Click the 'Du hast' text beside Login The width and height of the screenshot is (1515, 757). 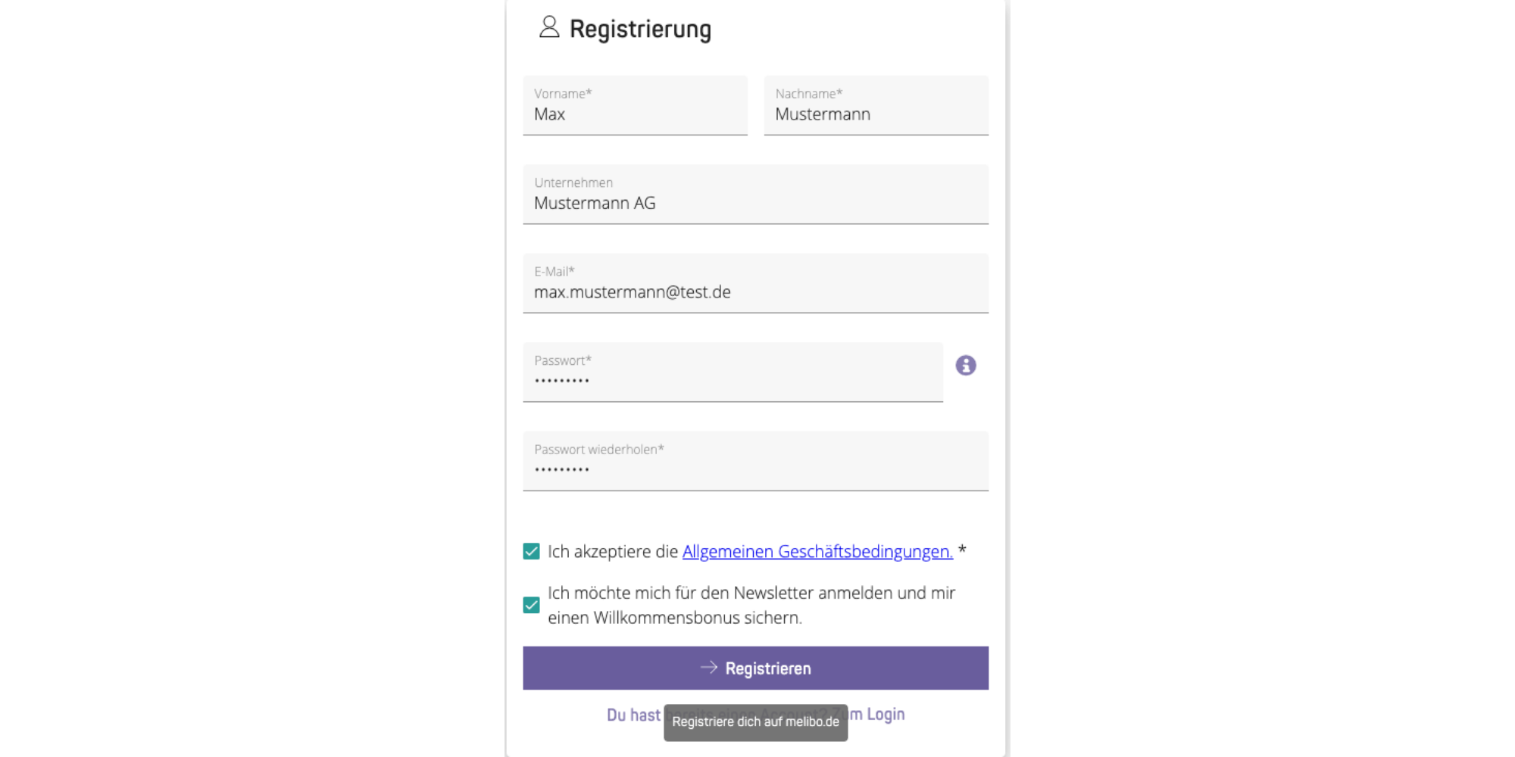pos(633,715)
